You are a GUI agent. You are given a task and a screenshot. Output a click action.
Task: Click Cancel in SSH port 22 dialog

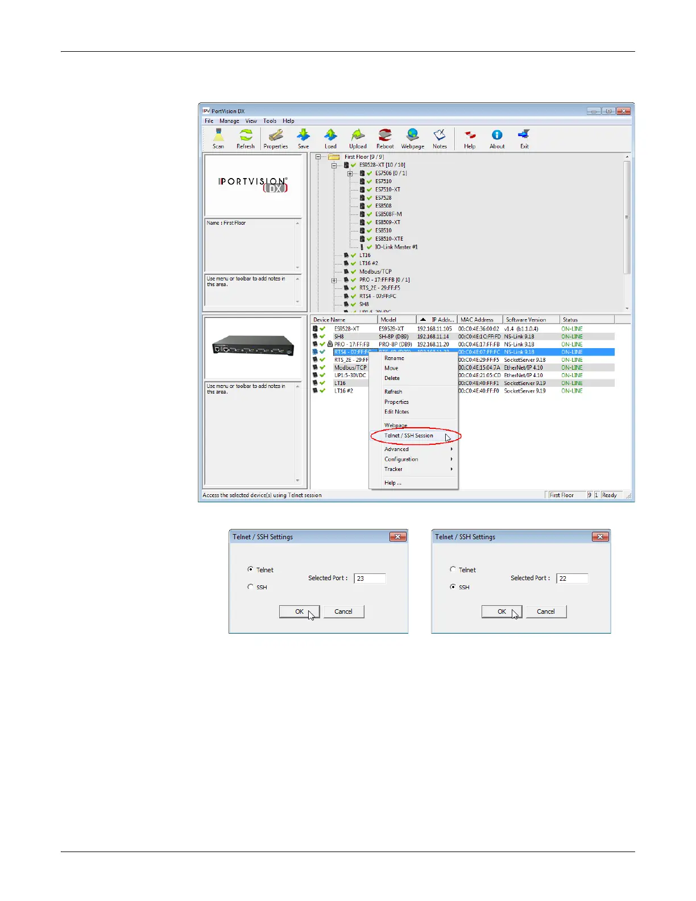tap(546, 611)
